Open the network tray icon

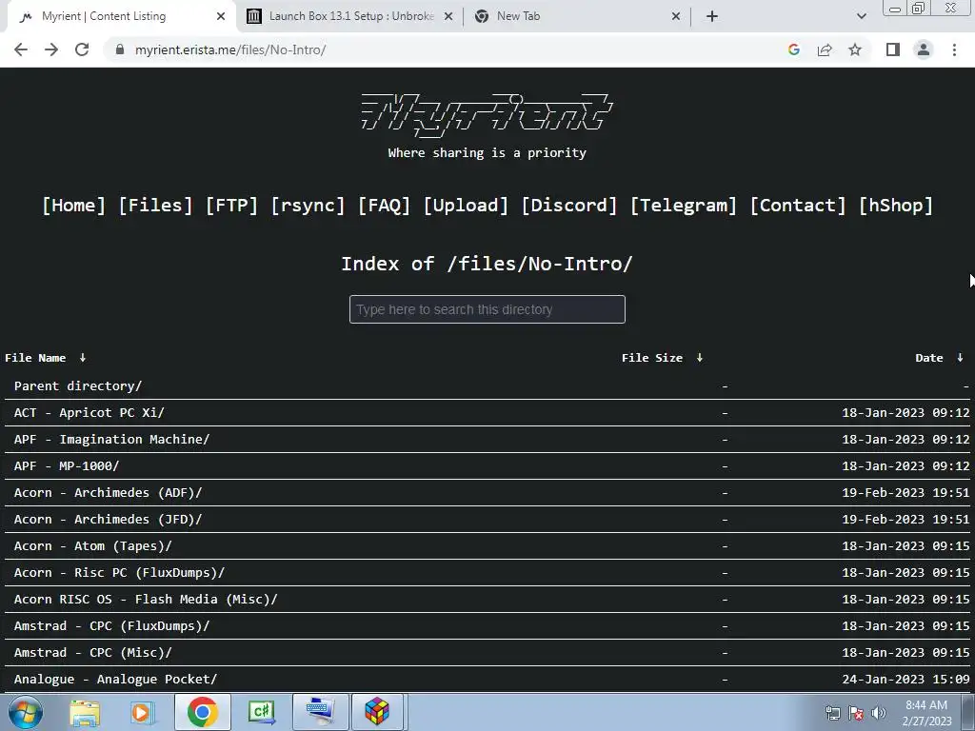coord(832,713)
